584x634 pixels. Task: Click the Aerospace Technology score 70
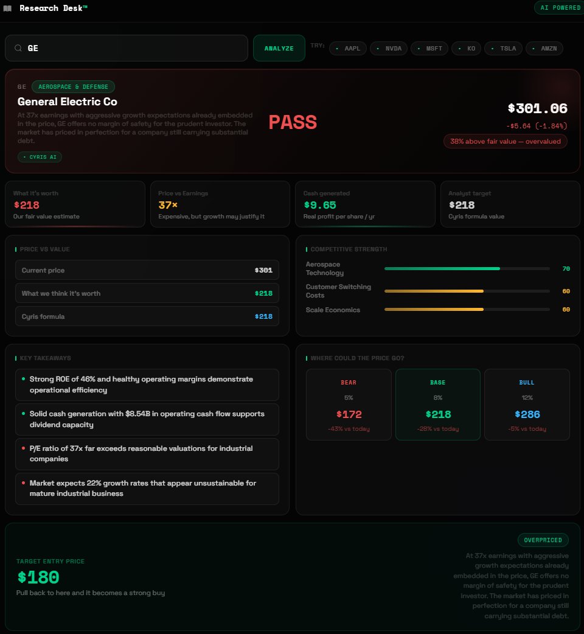pos(566,268)
